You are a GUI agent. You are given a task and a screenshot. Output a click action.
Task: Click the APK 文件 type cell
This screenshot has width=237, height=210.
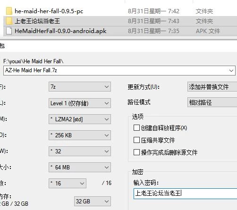(208, 31)
